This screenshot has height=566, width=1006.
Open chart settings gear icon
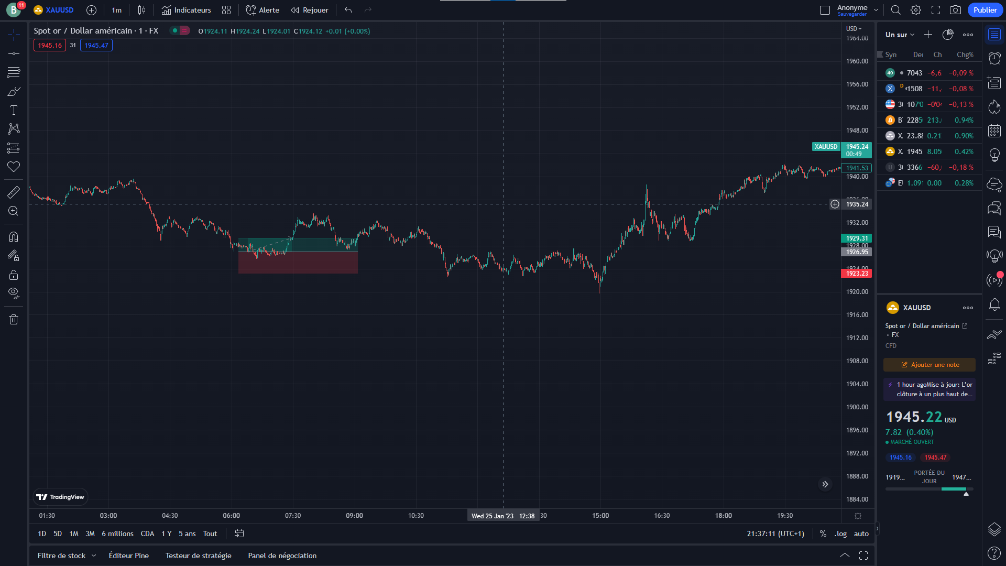click(915, 10)
